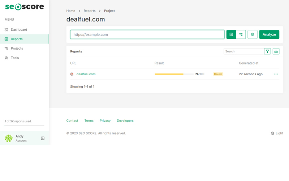Click the dealfuel.com favicon icon

pyautogui.click(x=72, y=74)
